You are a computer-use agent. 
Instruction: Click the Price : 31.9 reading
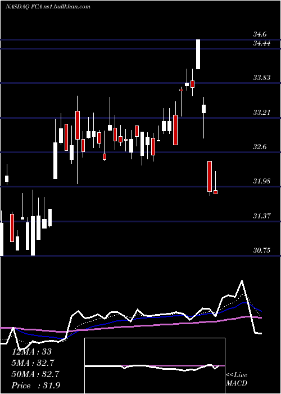(36, 386)
